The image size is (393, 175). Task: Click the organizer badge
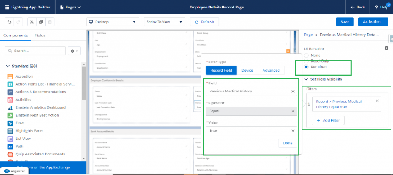pyautogui.click(x=14, y=171)
